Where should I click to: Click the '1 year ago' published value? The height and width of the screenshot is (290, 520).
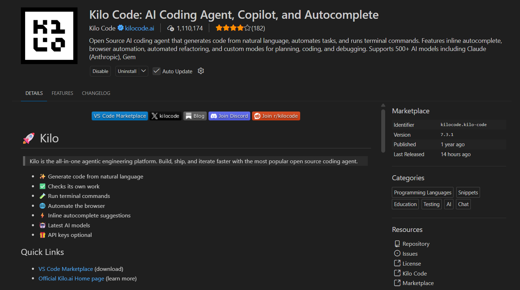pos(452,144)
